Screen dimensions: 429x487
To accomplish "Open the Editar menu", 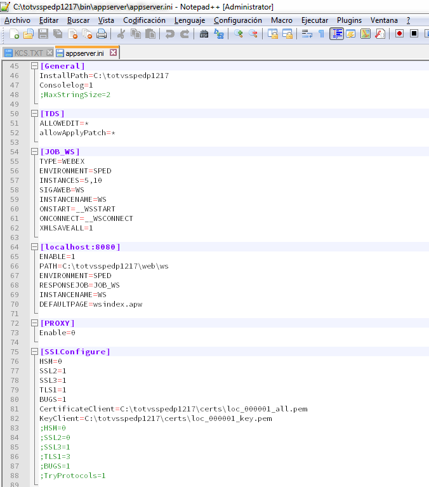I will [x=49, y=20].
